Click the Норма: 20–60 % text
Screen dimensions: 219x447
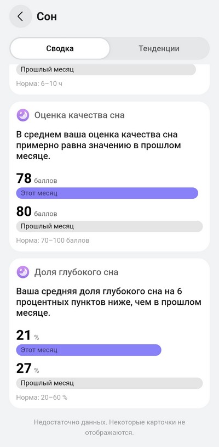point(42,397)
